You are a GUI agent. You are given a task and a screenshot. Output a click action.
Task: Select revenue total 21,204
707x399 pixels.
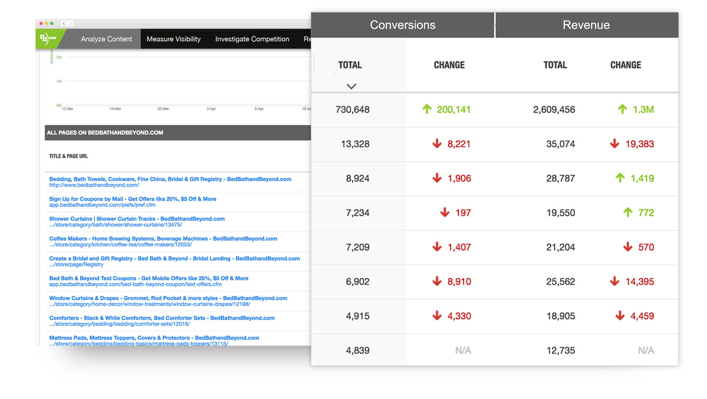coord(561,247)
